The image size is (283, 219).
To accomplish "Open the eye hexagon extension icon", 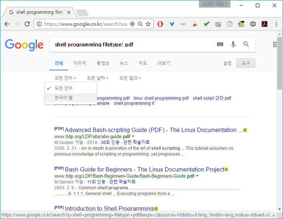I will point(253,24).
